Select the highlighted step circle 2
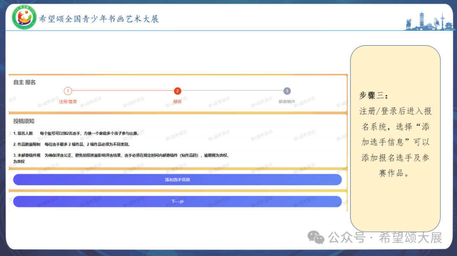 pos(177,91)
